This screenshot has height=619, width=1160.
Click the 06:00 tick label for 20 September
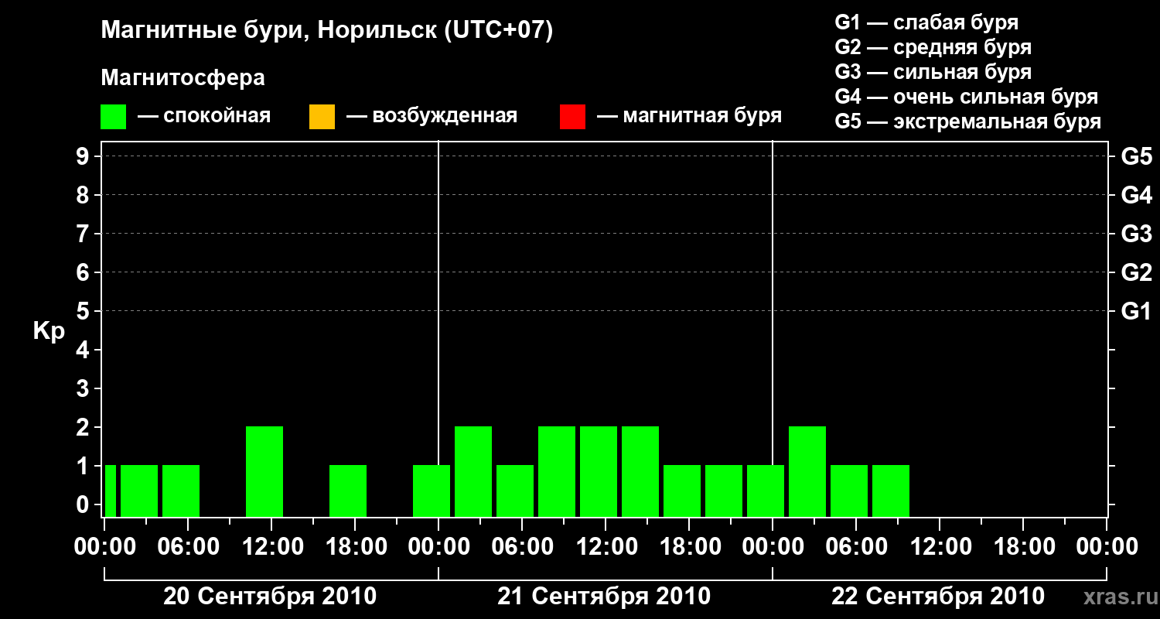tap(188, 547)
